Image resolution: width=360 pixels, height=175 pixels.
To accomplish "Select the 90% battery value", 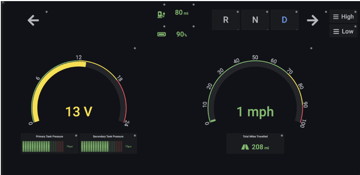I will (x=182, y=34).
